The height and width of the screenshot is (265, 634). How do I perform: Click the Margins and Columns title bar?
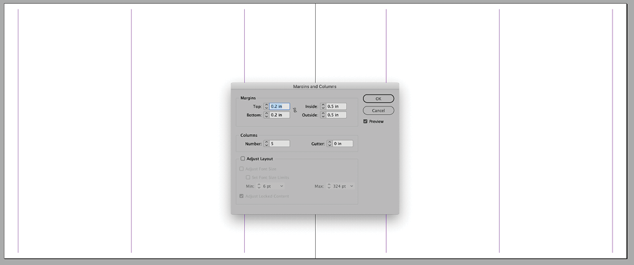click(x=314, y=86)
